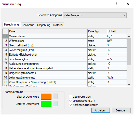The height and width of the screenshot is (115, 134).
Task: Toggle Farben zurücksetzen checkbox
Action: pos(71,105)
